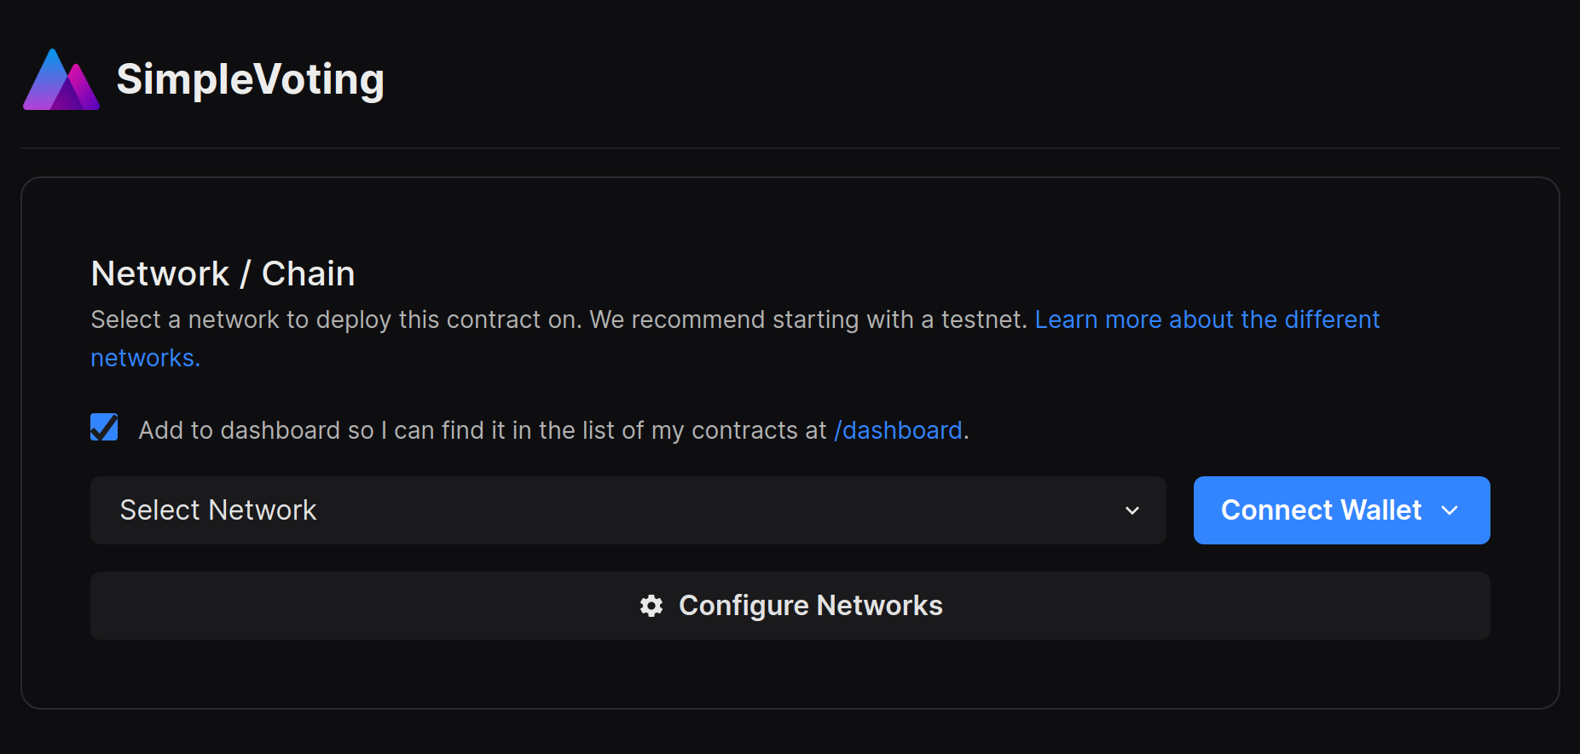Open Learn more about the different networks link
Viewport: 1580px width, 754px height.
tap(1207, 319)
